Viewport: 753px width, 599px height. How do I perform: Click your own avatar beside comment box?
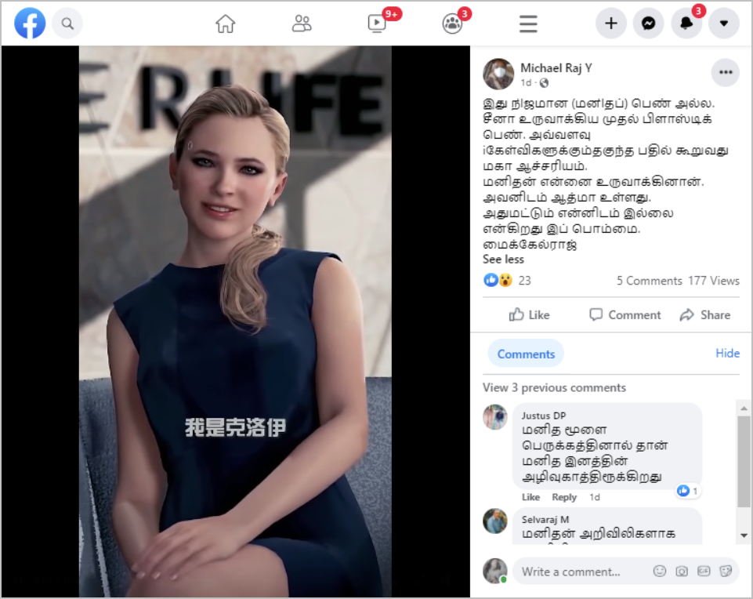click(x=495, y=571)
